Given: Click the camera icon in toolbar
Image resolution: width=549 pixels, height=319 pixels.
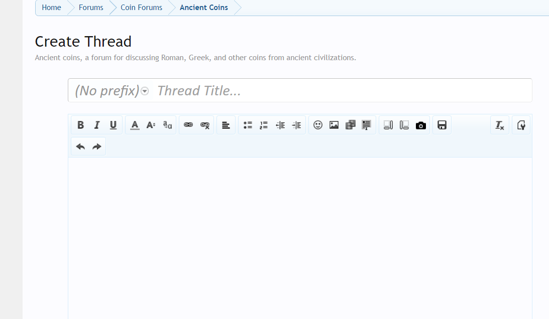Looking at the screenshot, I should tap(421, 125).
